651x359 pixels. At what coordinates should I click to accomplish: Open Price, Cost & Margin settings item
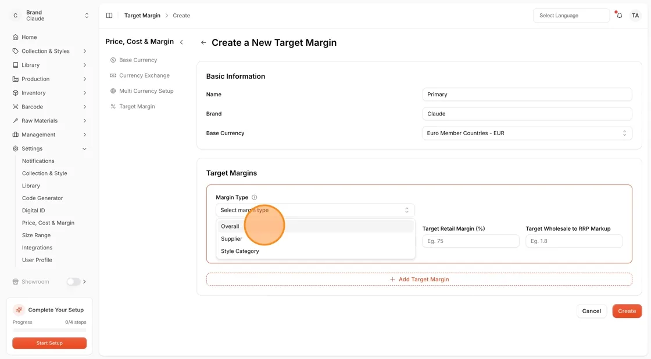point(48,223)
